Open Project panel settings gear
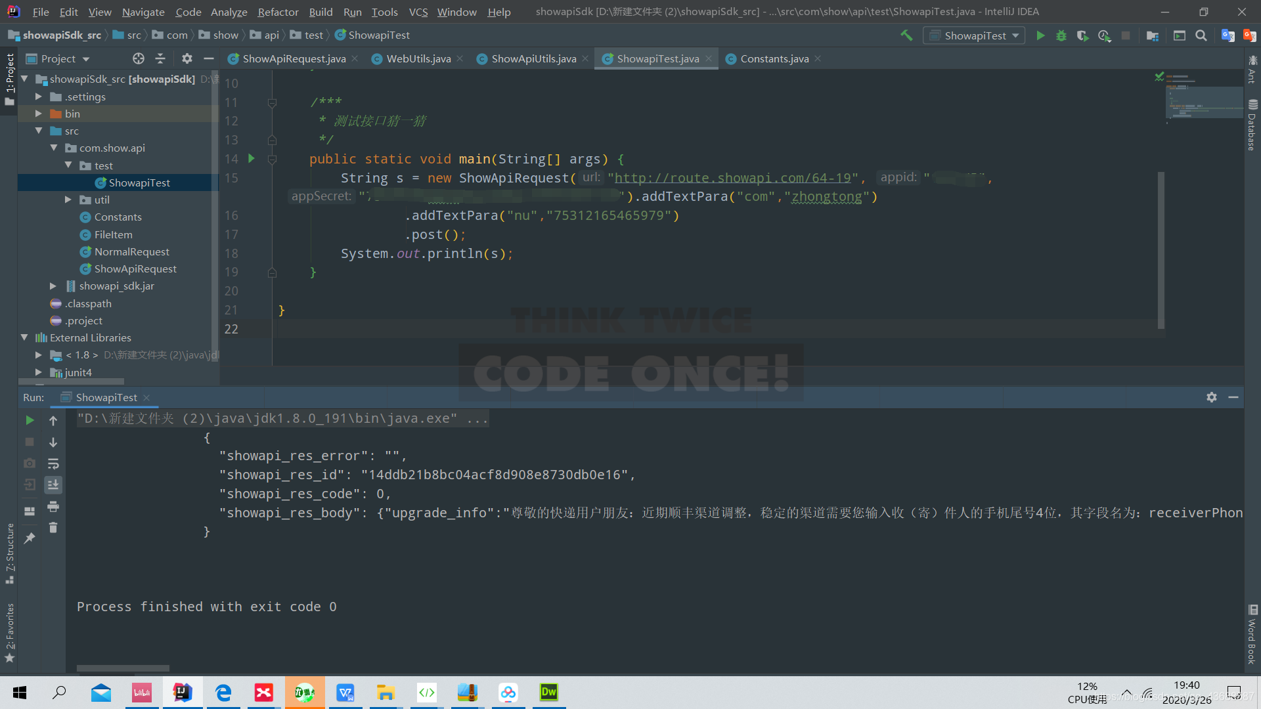 point(187,58)
